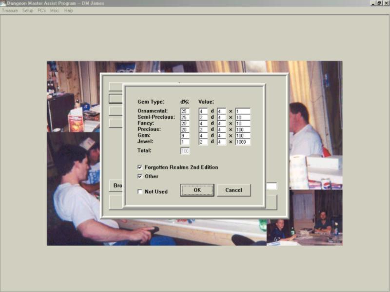Focus the Jewel multiplier field showing 1000

242,142
